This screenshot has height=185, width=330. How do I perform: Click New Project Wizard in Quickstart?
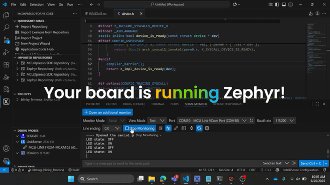[35, 43]
